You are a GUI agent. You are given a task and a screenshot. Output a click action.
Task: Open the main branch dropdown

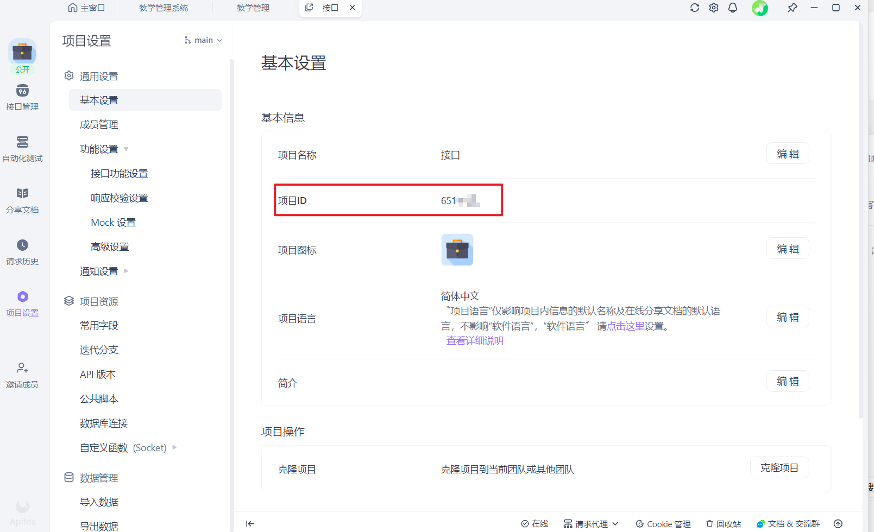click(x=203, y=40)
